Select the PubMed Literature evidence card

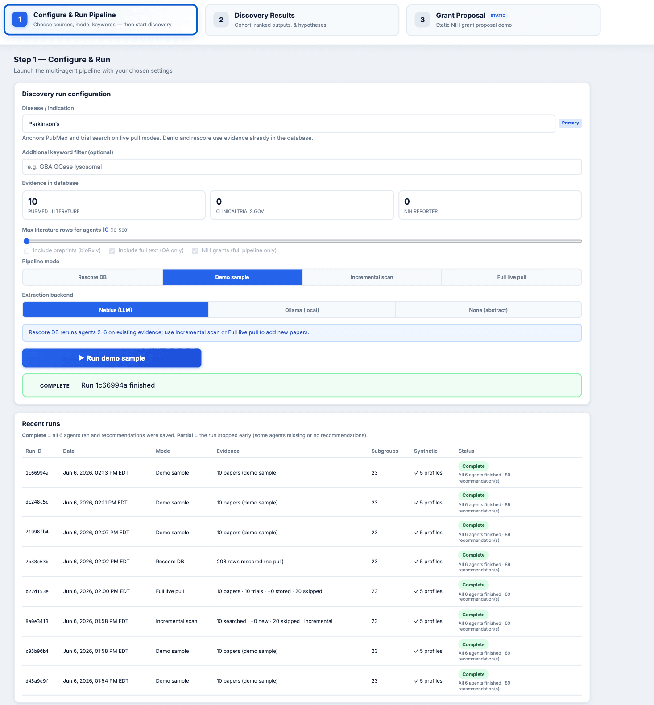(114, 205)
